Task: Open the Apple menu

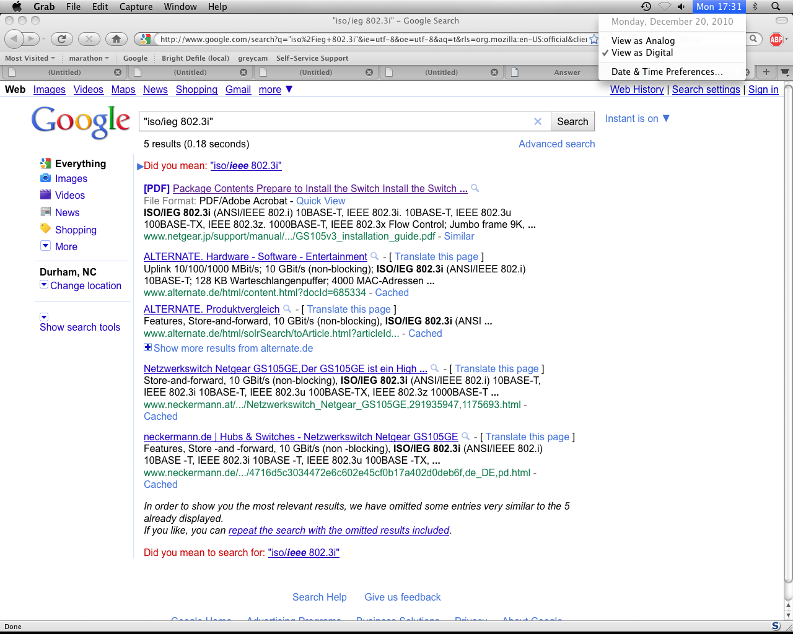Action: pyautogui.click(x=17, y=6)
